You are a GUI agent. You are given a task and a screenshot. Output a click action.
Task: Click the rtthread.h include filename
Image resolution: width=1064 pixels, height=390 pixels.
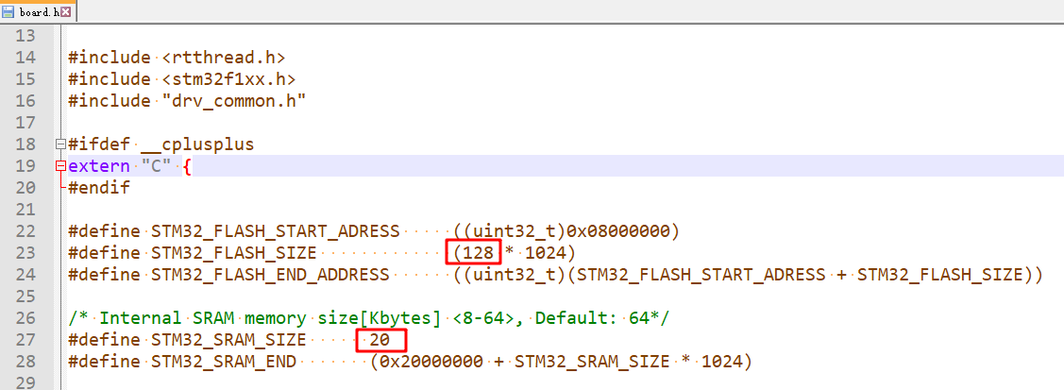(223, 57)
